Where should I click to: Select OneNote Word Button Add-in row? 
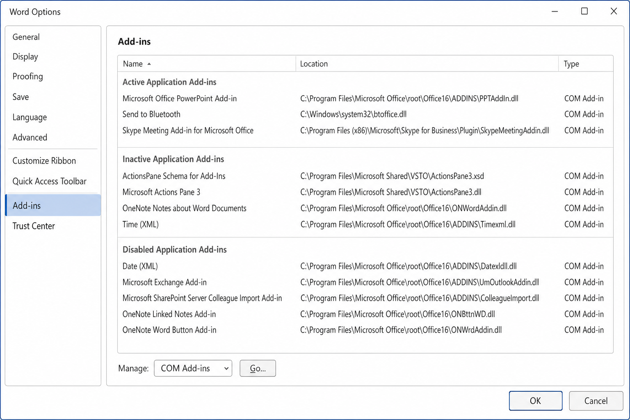pos(365,330)
